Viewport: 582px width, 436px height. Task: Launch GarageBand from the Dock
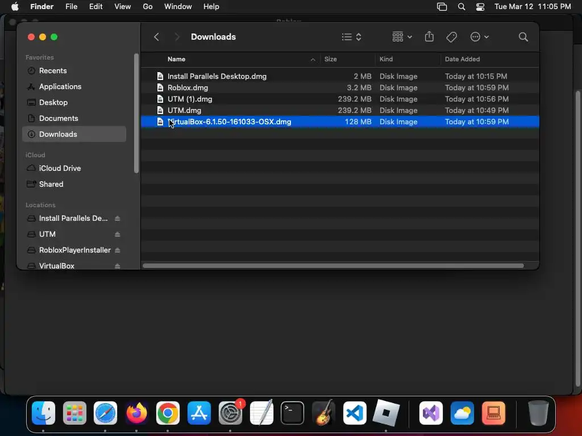tap(323, 413)
